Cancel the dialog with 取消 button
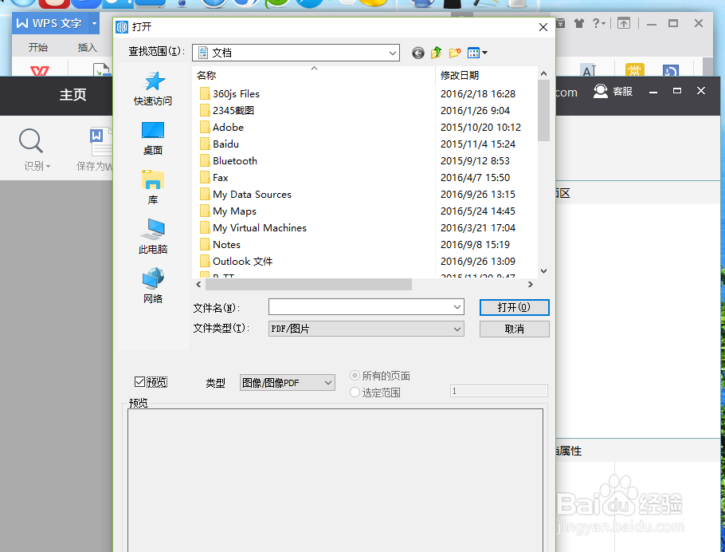This screenshot has height=552, width=725. [514, 328]
